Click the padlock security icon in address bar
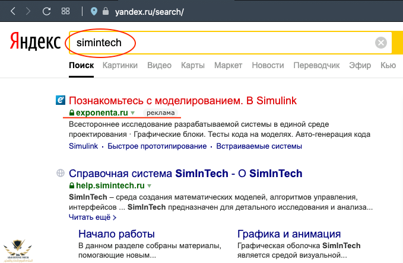Viewport: 403px width, 263px height. 106,11
